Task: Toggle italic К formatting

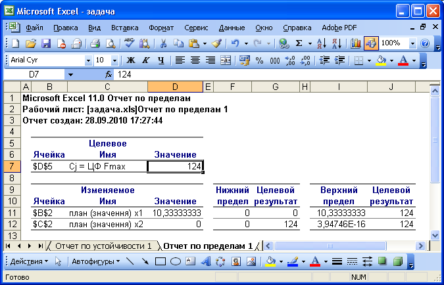Action: (146, 60)
